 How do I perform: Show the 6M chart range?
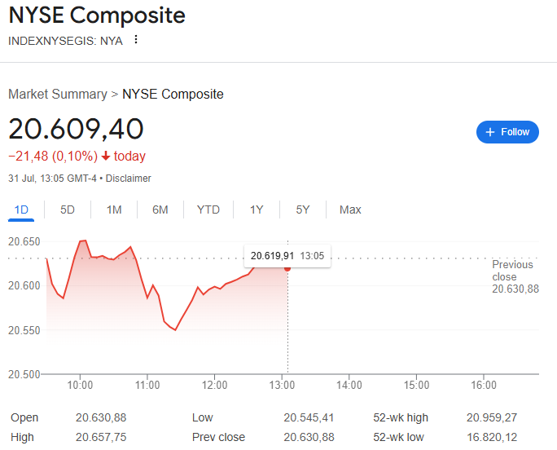click(x=160, y=210)
